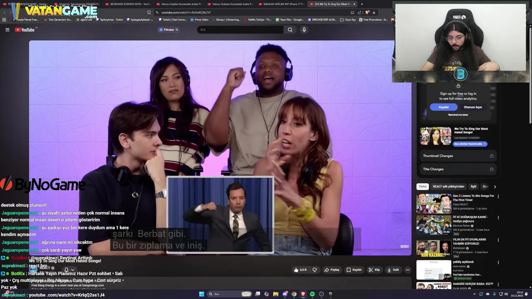Open Brave browser from taskbar
Screen dimensions: 532x299
(303, 294)
